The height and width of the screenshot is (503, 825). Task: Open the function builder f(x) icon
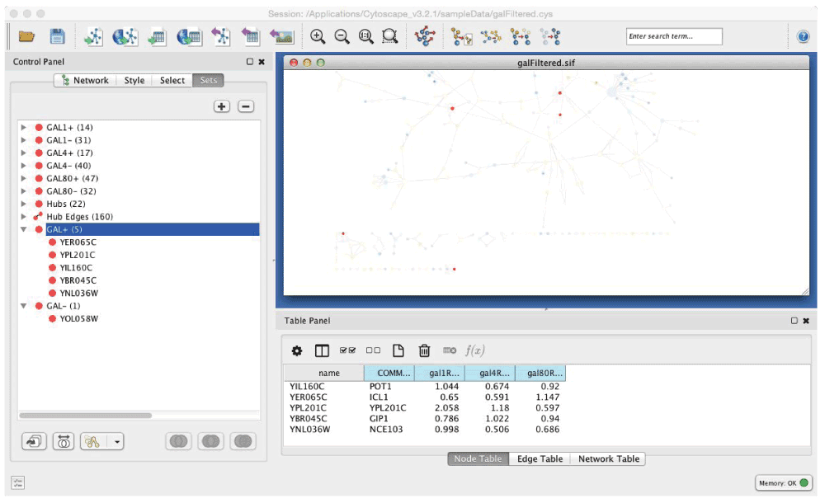click(474, 350)
